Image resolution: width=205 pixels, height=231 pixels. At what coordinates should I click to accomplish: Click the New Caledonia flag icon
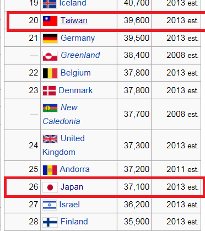pyautogui.click(x=50, y=108)
